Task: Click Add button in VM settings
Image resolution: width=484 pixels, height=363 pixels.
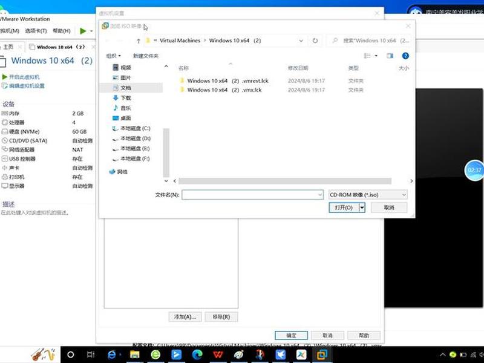Action: 185,316
